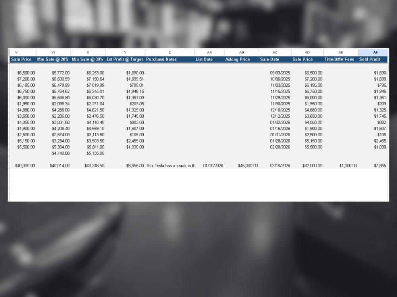397x297 pixels.
Task: Select column W header letter
Action: click(54, 53)
